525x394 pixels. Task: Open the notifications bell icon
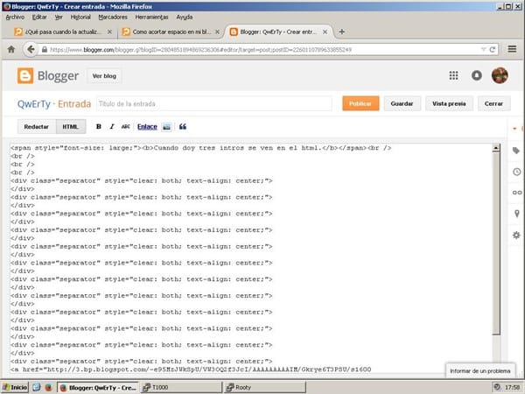tap(477, 75)
